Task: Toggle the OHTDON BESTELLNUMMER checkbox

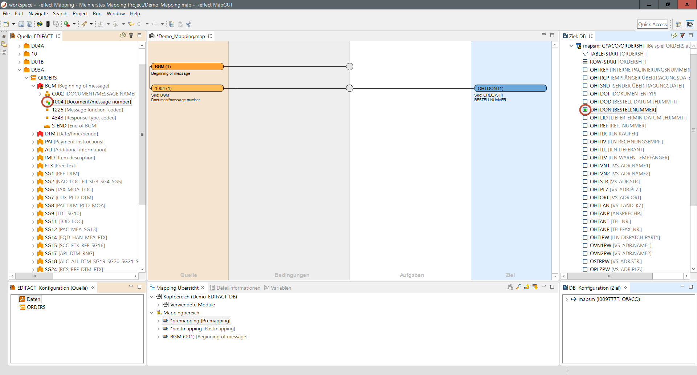Action: [585, 110]
